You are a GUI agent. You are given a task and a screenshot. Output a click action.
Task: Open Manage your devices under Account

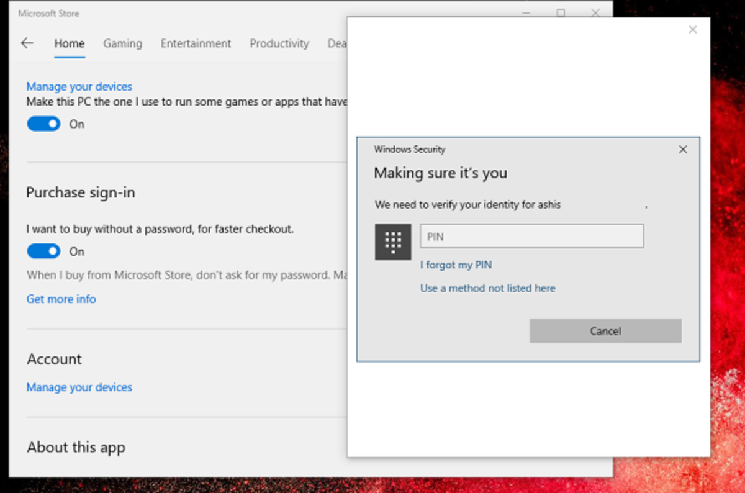[79, 387]
